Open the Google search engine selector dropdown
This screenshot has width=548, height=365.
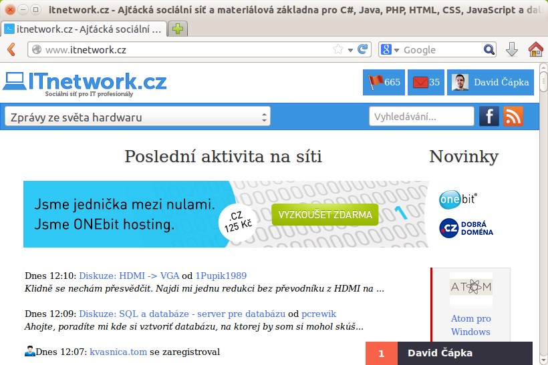(390, 49)
